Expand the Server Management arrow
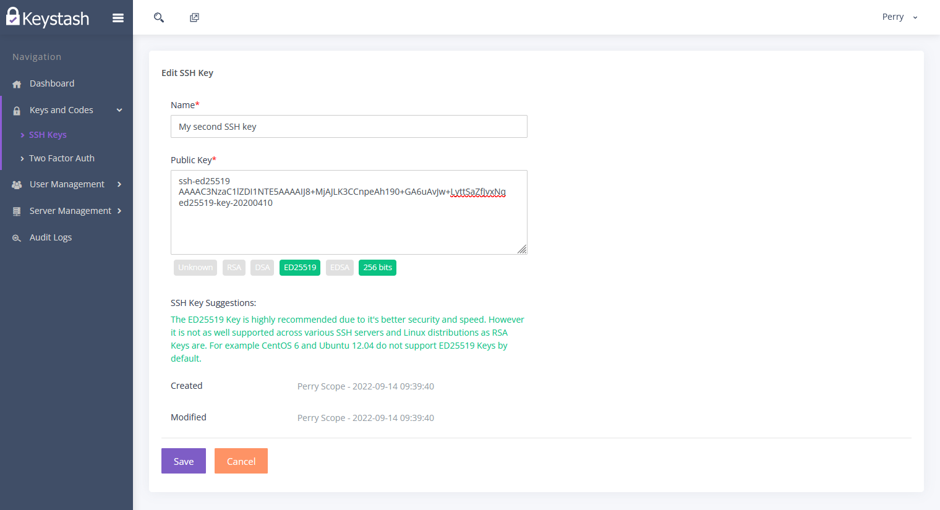The height and width of the screenshot is (510, 940). (x=119, y=211)
